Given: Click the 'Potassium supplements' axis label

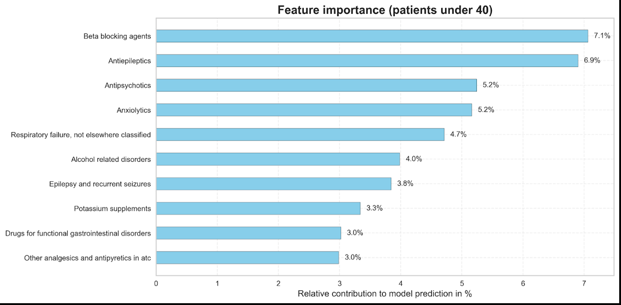Looking at the screenshot, I should click(112, 209).
